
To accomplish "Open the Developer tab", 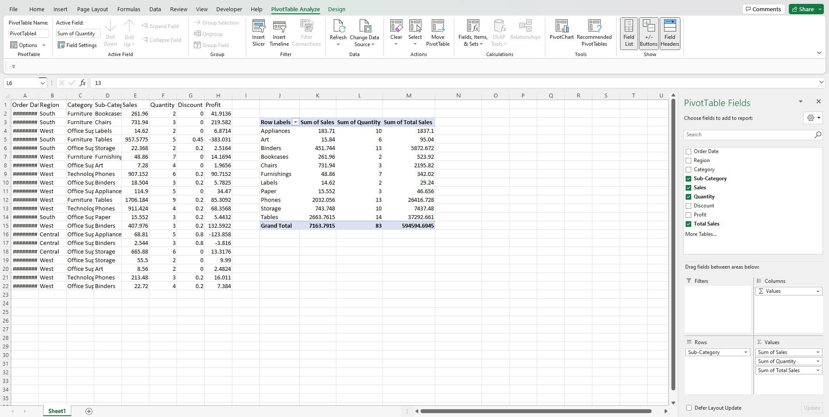I will [x=229, y=9].
